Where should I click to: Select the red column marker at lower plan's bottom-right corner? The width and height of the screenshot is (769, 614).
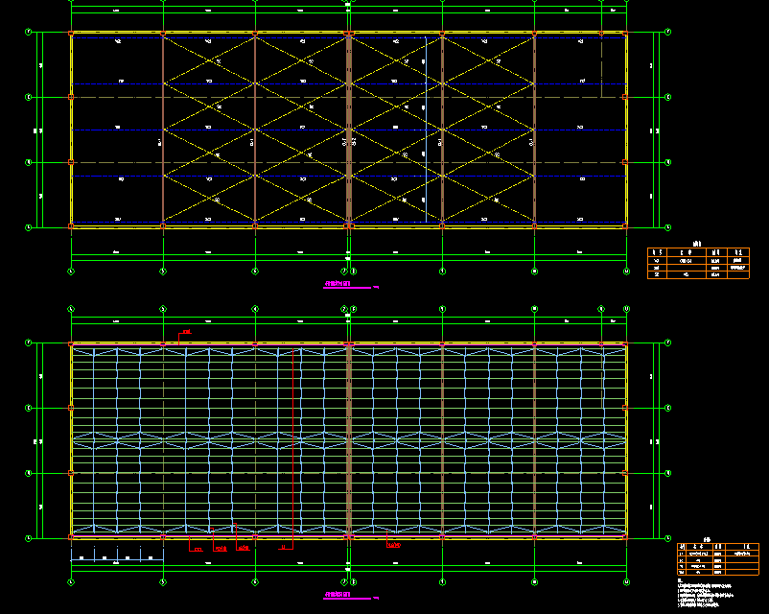pos(625,537)
